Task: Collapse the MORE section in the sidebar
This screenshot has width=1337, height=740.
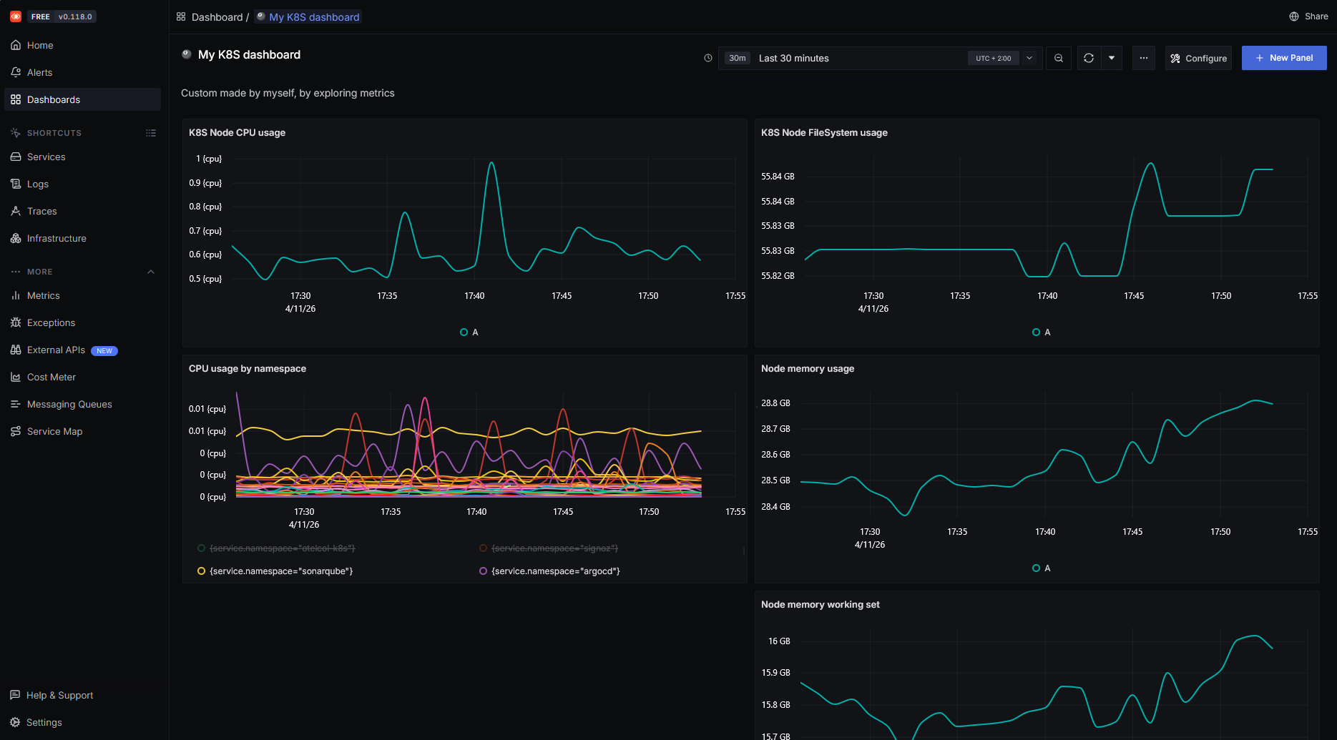Action: (151, 272)
